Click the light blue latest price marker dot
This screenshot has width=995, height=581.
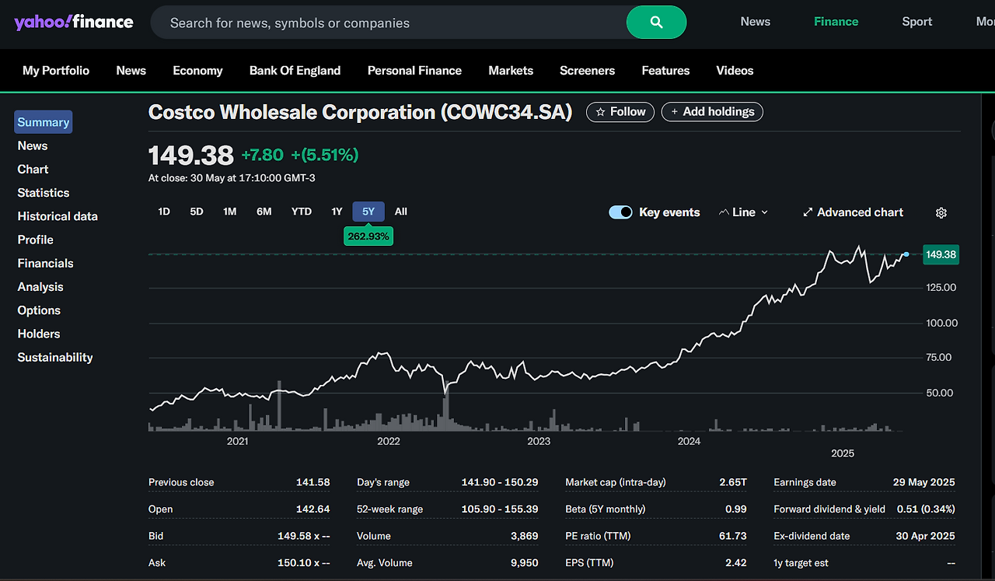[906, 254]
